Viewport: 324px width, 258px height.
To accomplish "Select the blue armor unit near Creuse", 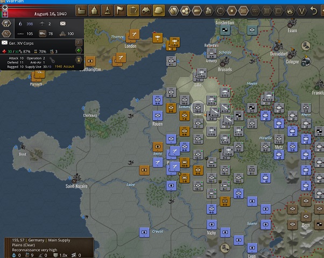I will [x=144, y=232].
